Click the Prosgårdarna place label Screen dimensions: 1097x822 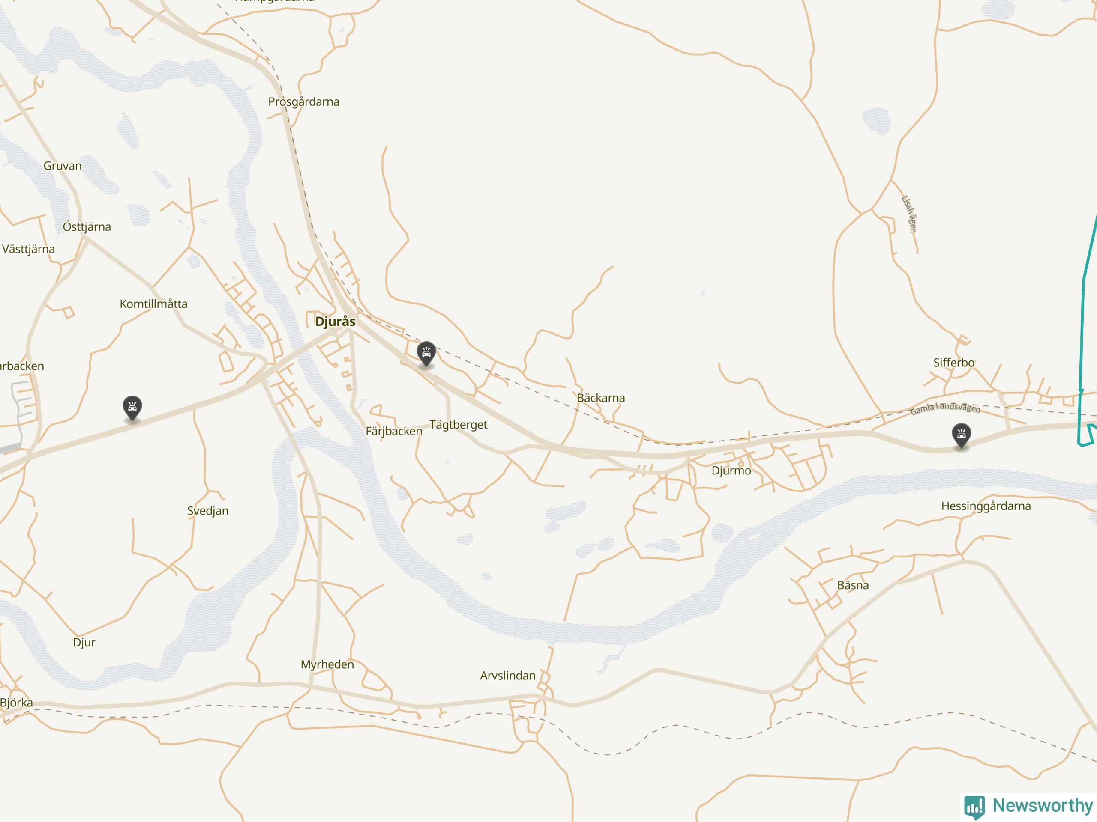[303, 102]
